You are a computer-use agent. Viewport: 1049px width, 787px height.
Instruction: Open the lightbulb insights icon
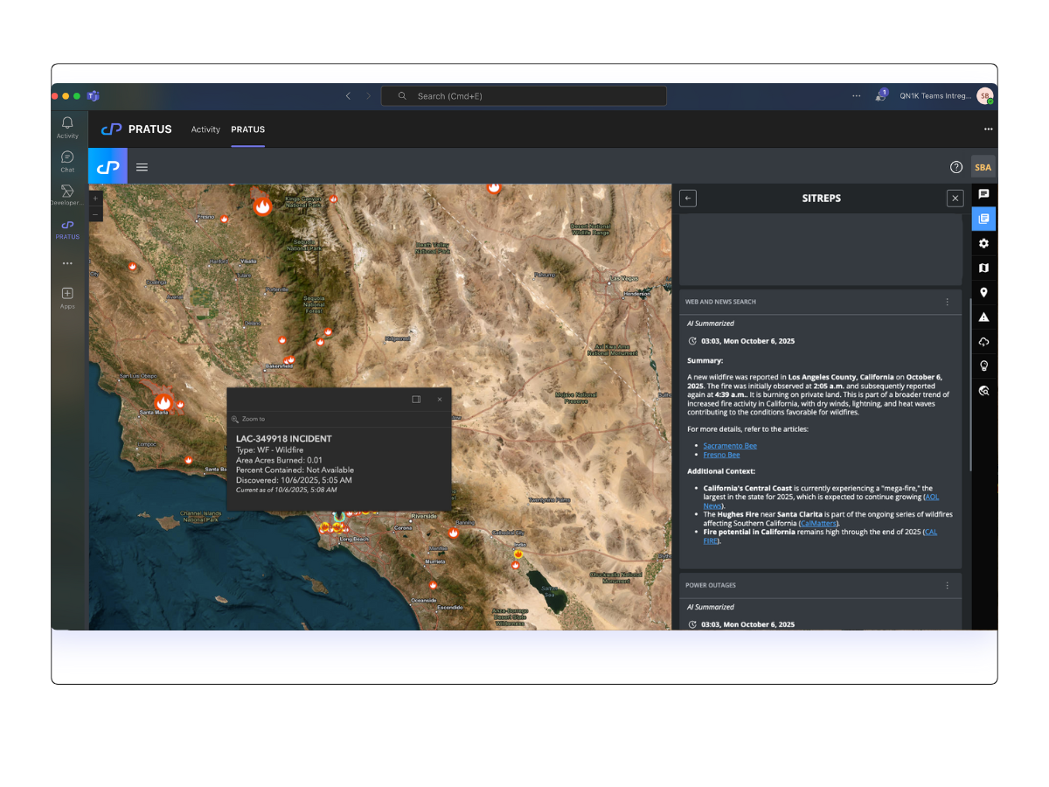(x=983, y=366)
